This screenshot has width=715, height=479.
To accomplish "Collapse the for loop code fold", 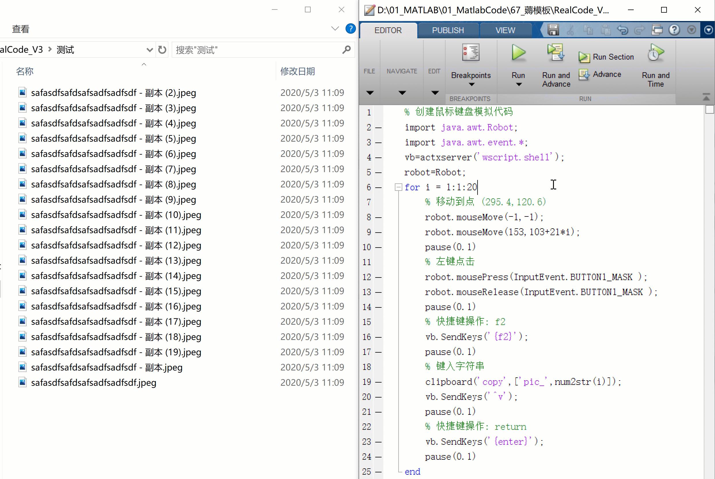I will [x=398, y=187].
